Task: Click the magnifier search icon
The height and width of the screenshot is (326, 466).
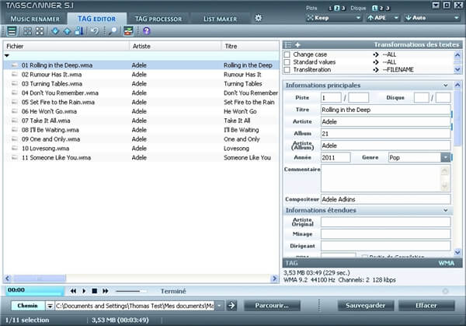Action: [x=113, y=31]
